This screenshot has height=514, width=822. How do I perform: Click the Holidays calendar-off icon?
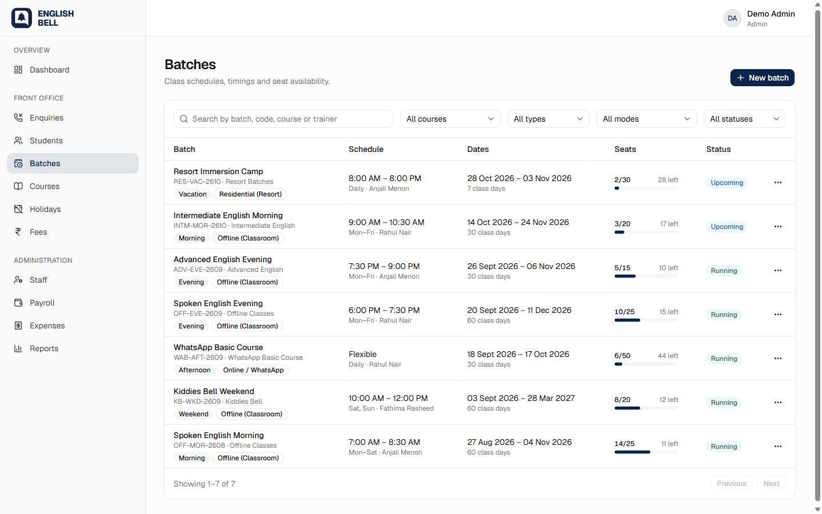[18, 209]
